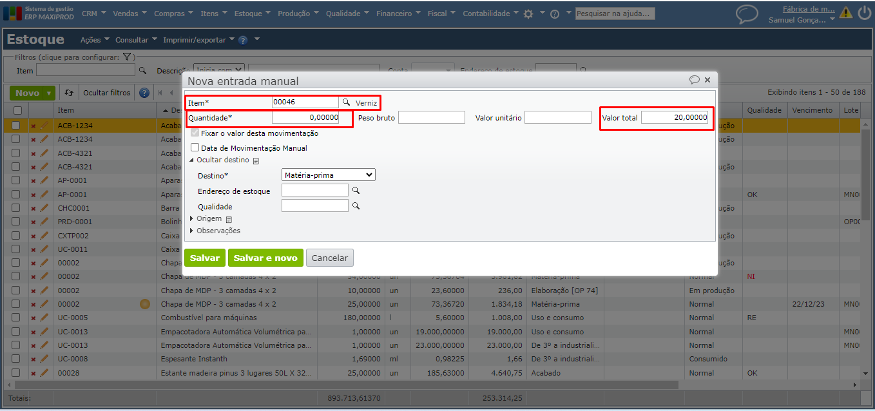Viewport: 875px width, 411px height.
Task: Open the help icon in Estoque header
Action: click(243, 40)
